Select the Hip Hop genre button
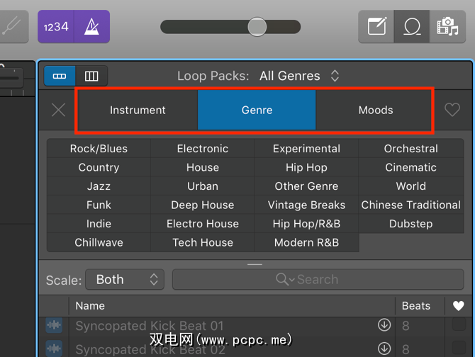475x357 pixels. click(306, 167)
